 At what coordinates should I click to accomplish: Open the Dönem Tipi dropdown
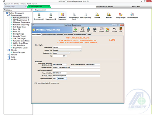pos(81,50)
